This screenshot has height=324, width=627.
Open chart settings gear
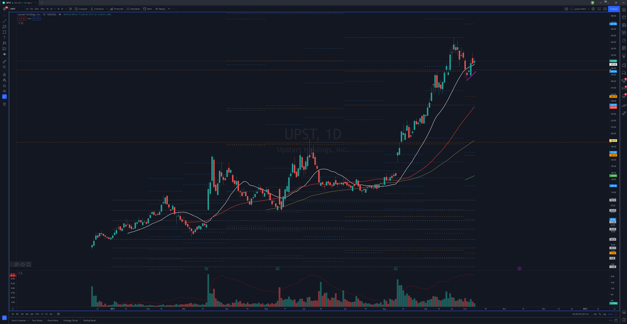[x=593, y=9]
